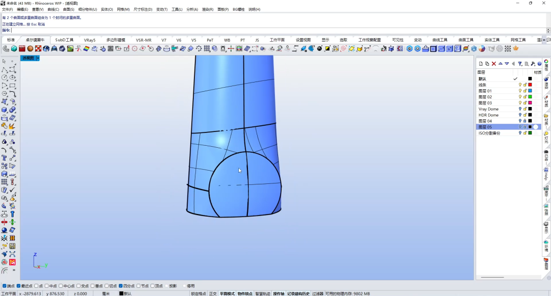The width and height of the screenshot is (551, 296).
Task: Open the layer filter funnel icon
Action: (x=520, y=64)
